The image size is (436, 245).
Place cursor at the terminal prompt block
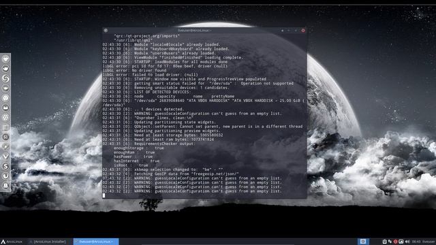[x=104, y=195]
